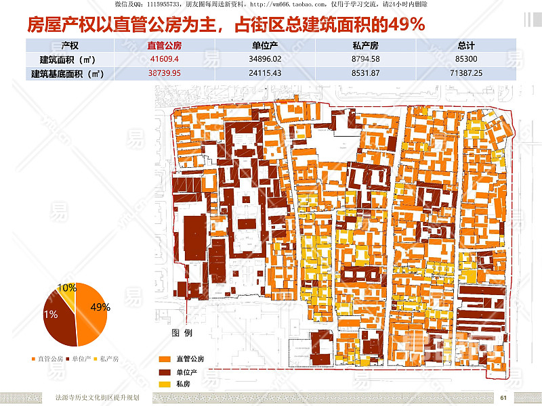Select the value 41609.4 in the table
542x406 pixels.
point(165,59)
